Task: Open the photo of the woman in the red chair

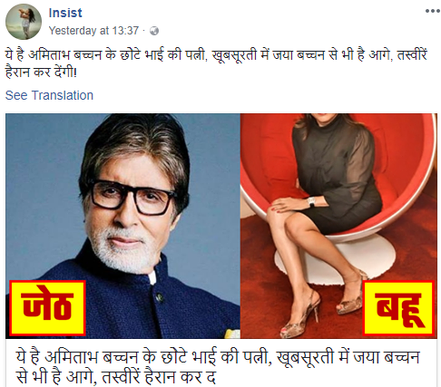Action: pos(338,226)
